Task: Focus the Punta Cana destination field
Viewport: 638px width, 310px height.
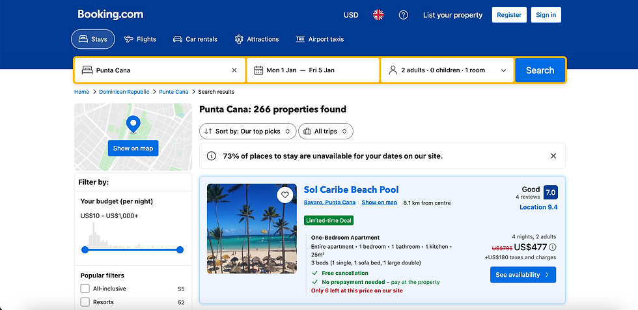Action: (x=159, y=70)
